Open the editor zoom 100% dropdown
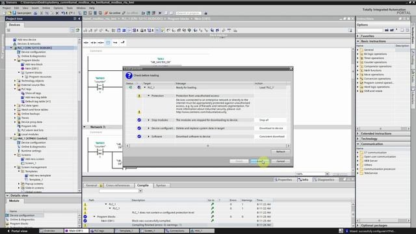The image size is (416, 234). coord(327,174)
